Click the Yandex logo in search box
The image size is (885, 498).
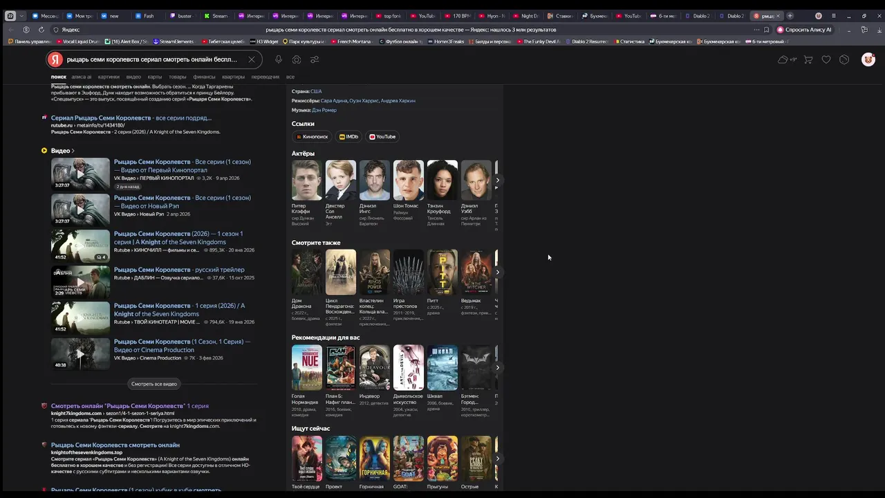click(56, 59)
